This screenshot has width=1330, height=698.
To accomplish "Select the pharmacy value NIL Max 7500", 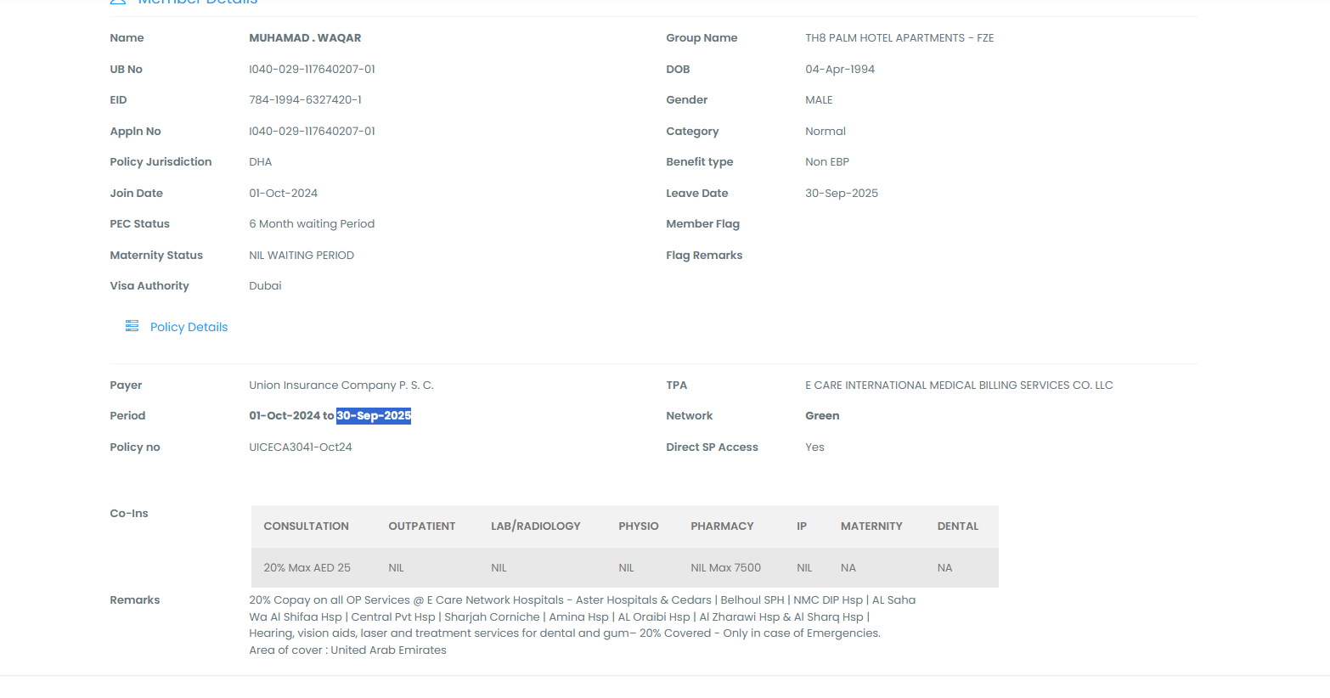I will click(x=725, y=568).
